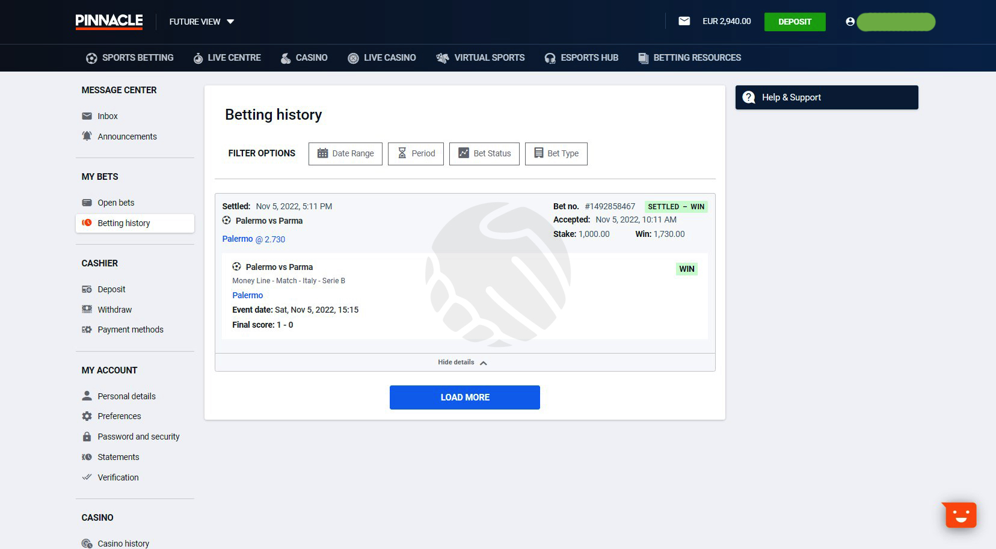Screen dimensions: 996x549
Task: Click the checkmark icon beside Verification
Action: click(87, 477)
